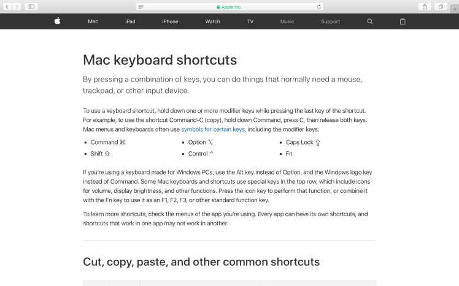The image size is (459, 286).
Task: Follow the "symbols for certain keys" link
Action: [x=213, y=130]
